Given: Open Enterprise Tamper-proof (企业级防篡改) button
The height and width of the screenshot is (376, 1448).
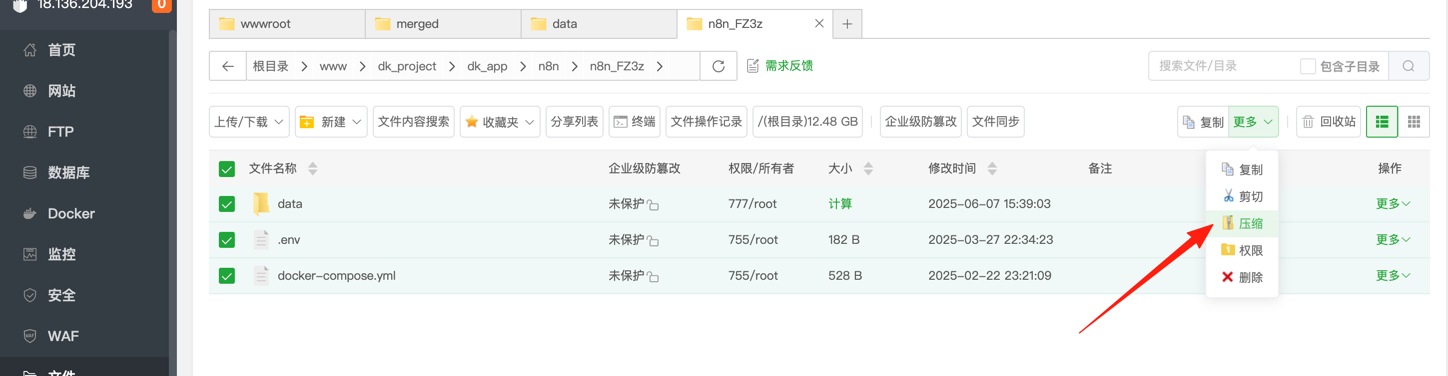Looking at the screenshot, I should point(920,122).
